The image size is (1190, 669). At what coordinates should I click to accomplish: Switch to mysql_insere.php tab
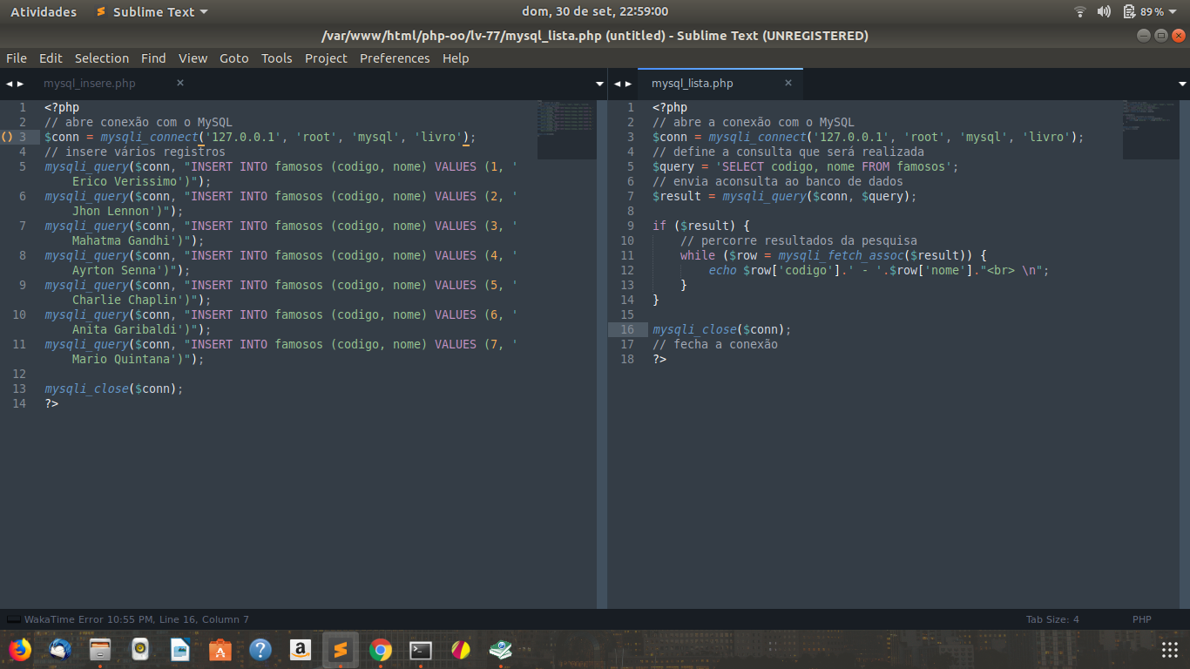(x=90, y=84)
